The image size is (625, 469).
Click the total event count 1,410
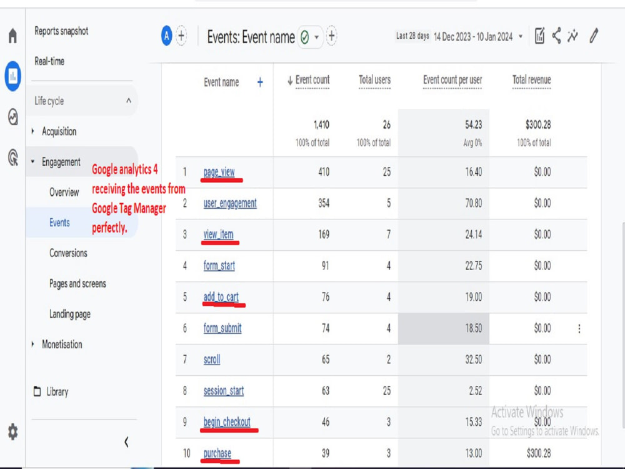point(321,125)
